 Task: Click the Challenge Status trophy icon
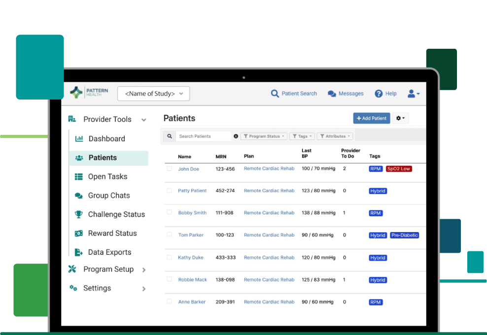(x=78, y=214)
